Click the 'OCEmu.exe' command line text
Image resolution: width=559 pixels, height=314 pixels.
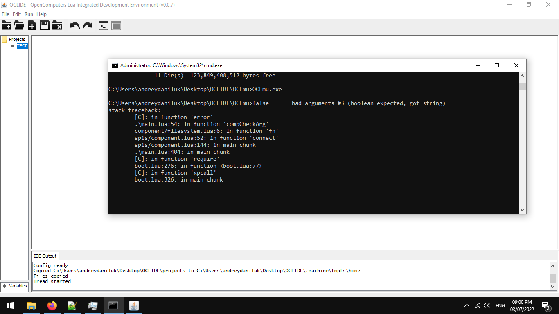point(267,90)
